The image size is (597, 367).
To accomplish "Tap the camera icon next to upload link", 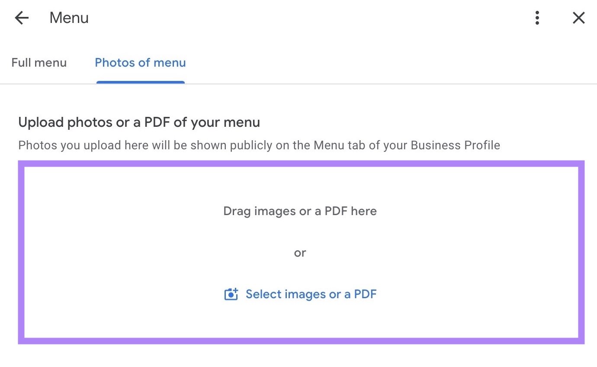I will click(x=232, y=294).
